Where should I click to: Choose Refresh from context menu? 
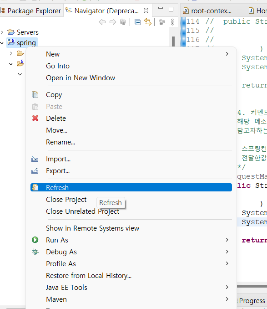pos(131,187)
